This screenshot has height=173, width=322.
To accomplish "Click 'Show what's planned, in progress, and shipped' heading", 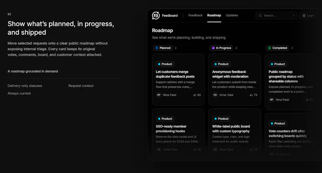I will (61, 28).
